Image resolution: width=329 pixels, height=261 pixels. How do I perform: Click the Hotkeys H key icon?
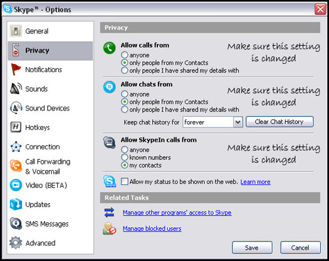tap(16, 127)
